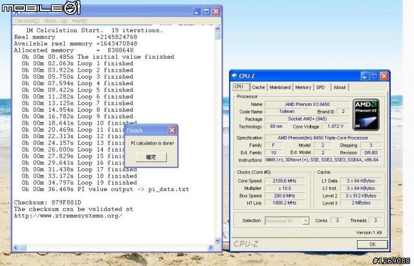The image size is (414, 266).
Task: Click the Core Speed value '2109.6 MHz'
Action: 285,181
